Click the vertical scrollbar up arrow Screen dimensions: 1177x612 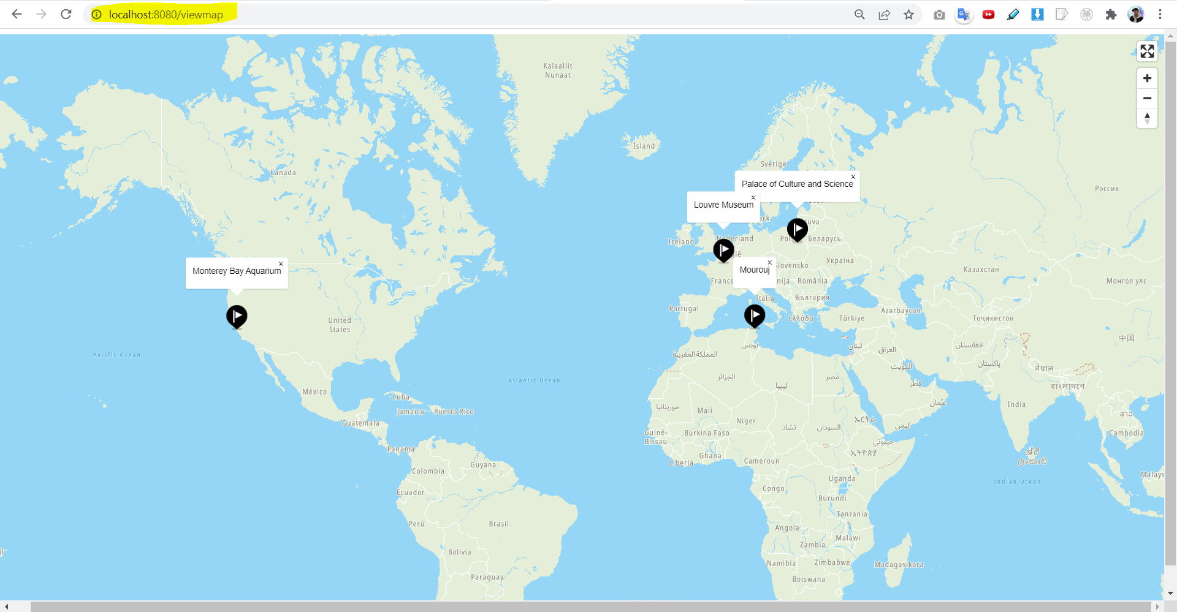[1170, 37]
